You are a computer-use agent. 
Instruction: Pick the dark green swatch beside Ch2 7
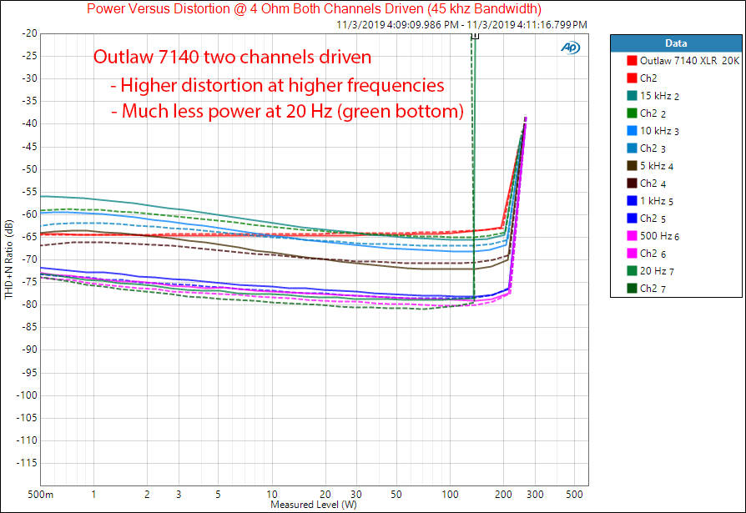click(632, 288)
